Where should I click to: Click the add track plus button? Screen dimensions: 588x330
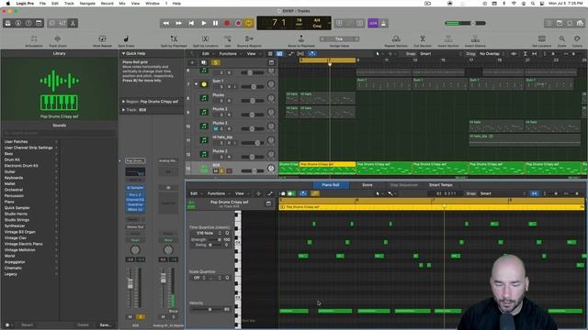pos(192,62)
